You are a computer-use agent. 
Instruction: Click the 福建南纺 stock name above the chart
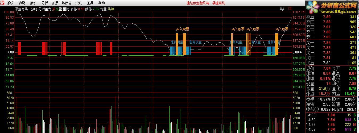coord(22,9)
